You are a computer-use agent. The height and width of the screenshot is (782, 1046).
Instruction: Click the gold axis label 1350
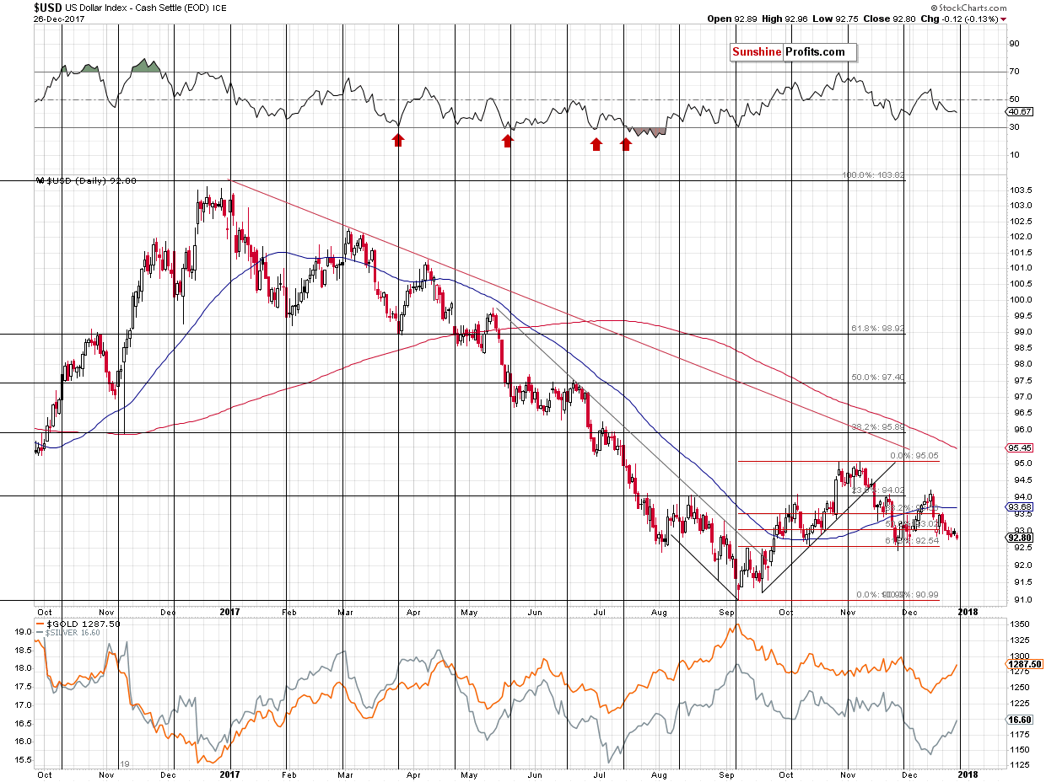[1018, 626]
